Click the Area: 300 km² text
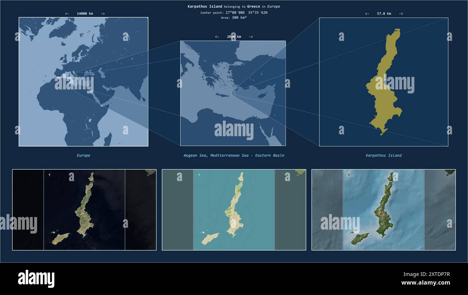This screenshot has height=295, width=468. pyautogui.click(x=234, y=18)
